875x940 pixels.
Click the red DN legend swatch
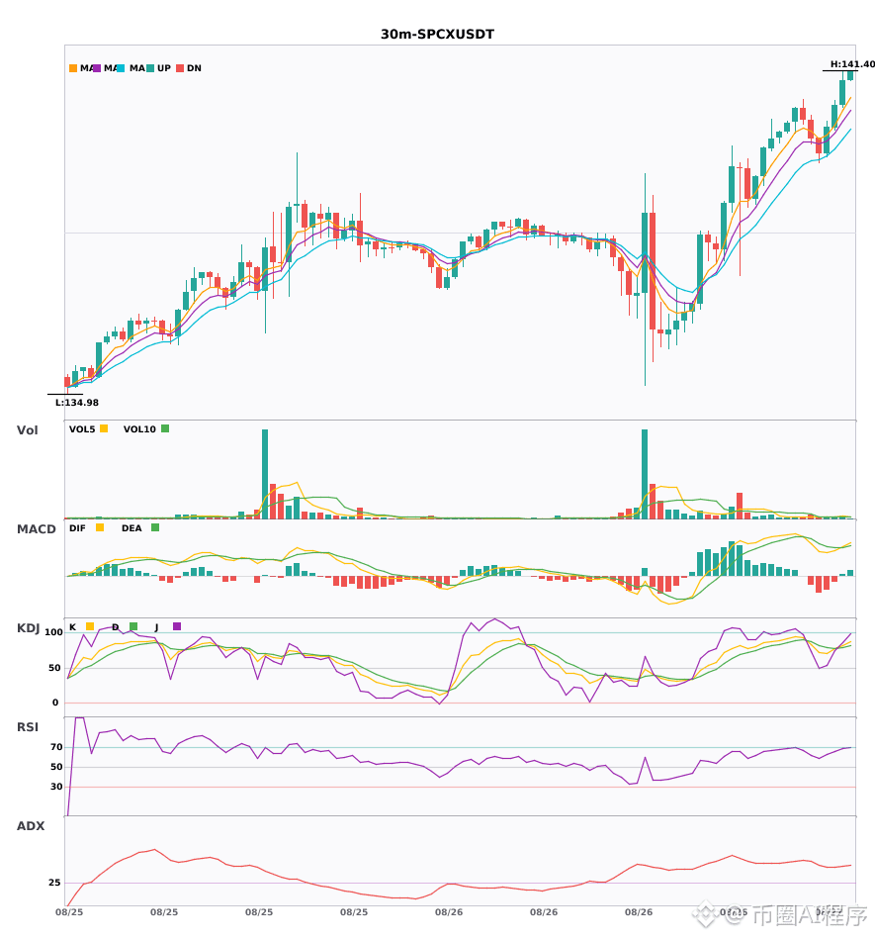(x=180, y=68)
